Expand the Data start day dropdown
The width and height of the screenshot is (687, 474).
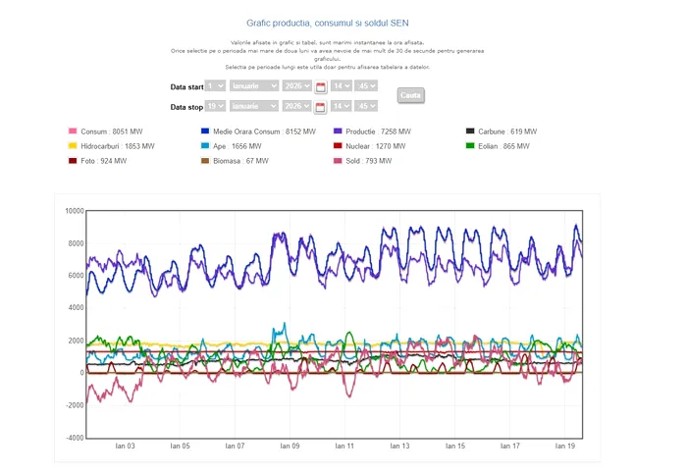point(215,86)
